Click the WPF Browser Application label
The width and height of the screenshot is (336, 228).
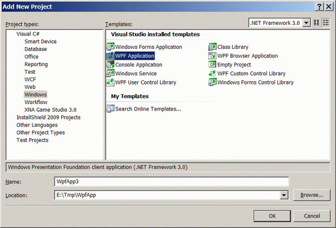248,56
